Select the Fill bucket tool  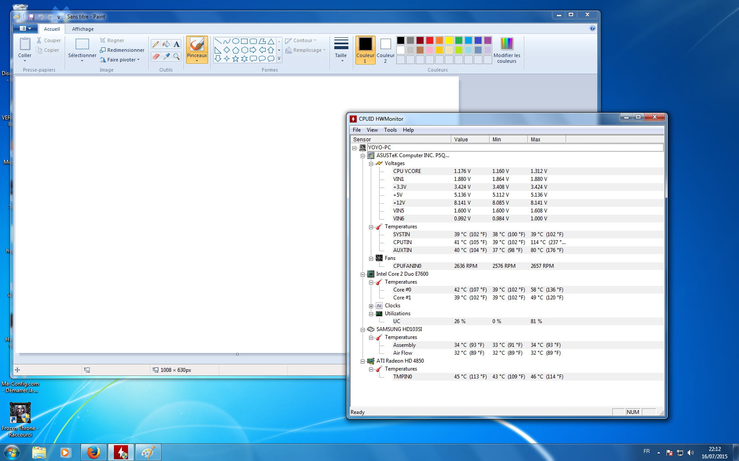tap(166, 44)
